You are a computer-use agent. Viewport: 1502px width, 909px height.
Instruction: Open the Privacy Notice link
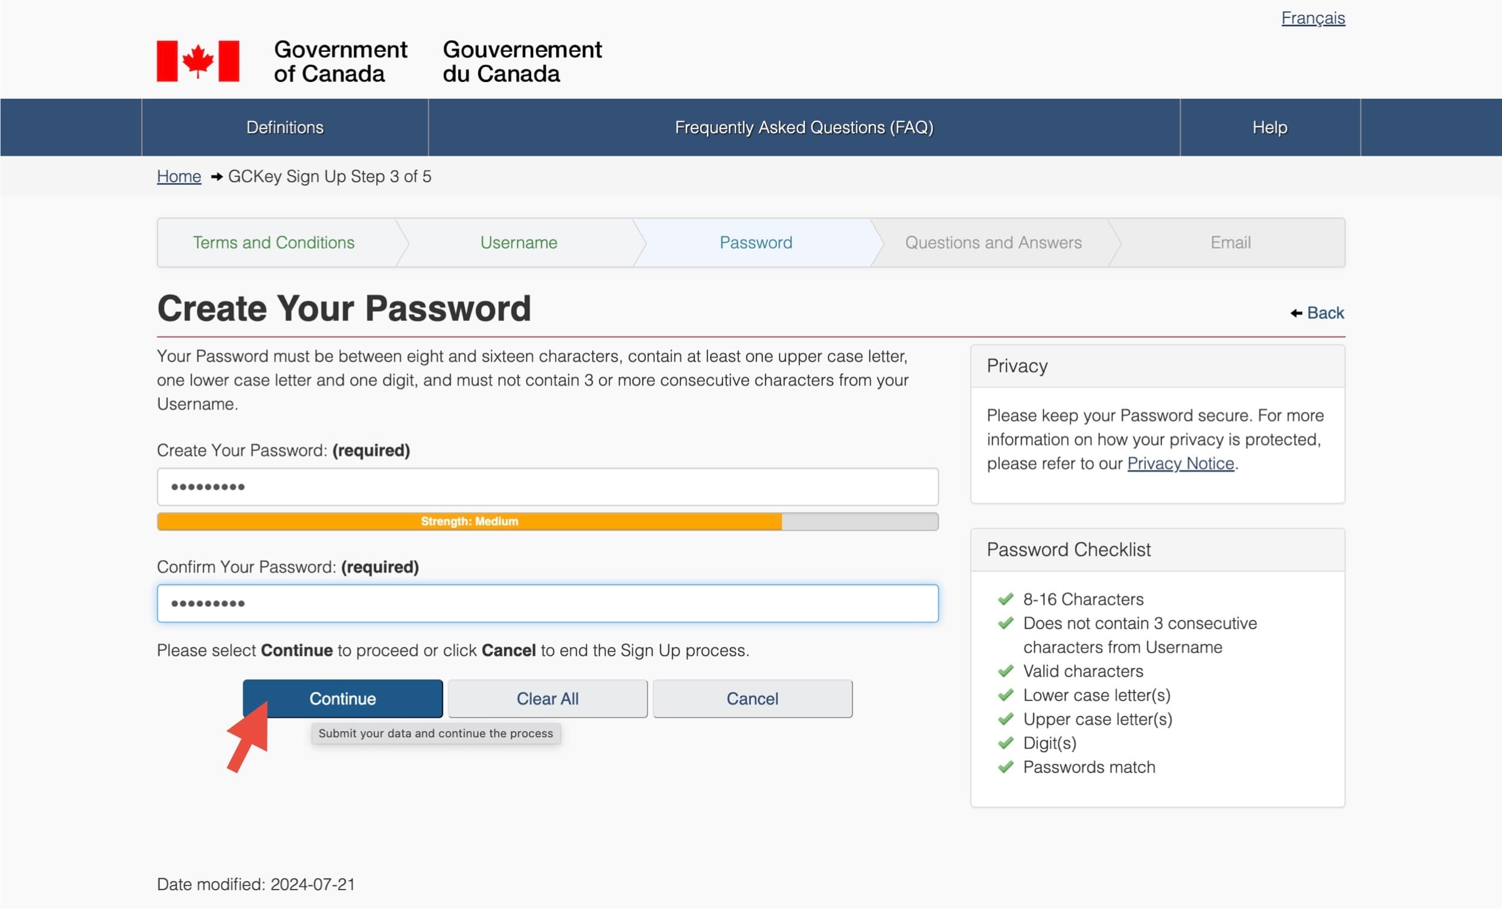[1180, 464]
